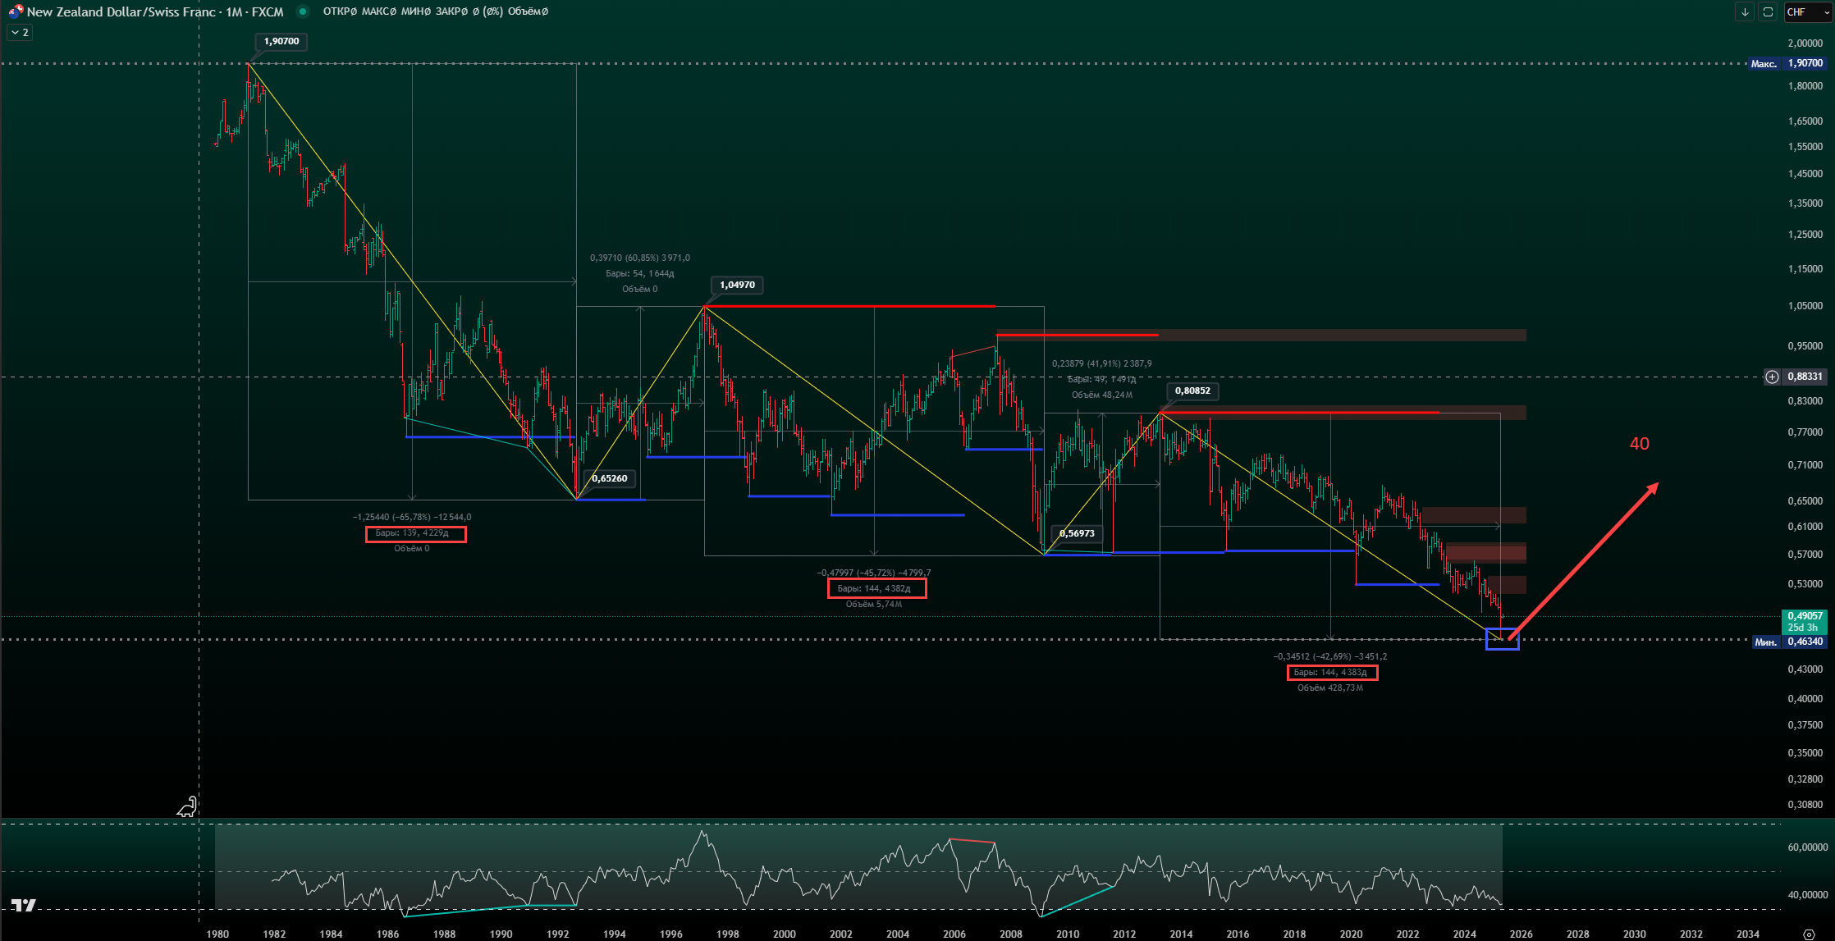Click the 2,00000 price scale label
Screen dimensions: 1835x941
[x=1804, y=43]
